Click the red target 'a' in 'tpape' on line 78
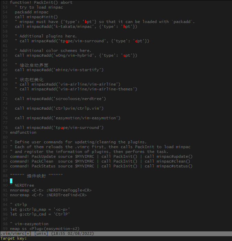Screen dimensions: 232x241 62,128
